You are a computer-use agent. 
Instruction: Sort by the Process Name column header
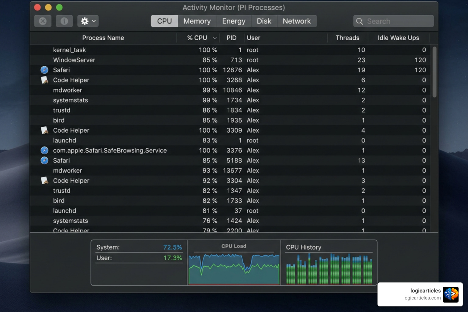103,38
